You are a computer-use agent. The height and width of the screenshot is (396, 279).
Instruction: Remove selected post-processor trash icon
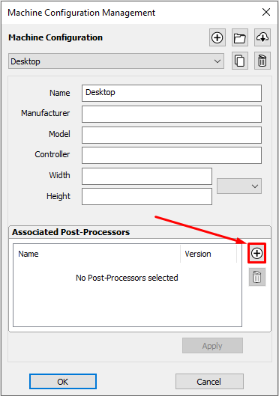(257, 277)
